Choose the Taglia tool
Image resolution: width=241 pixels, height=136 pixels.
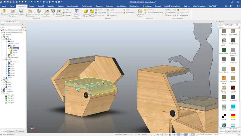(x=127, y=10)
